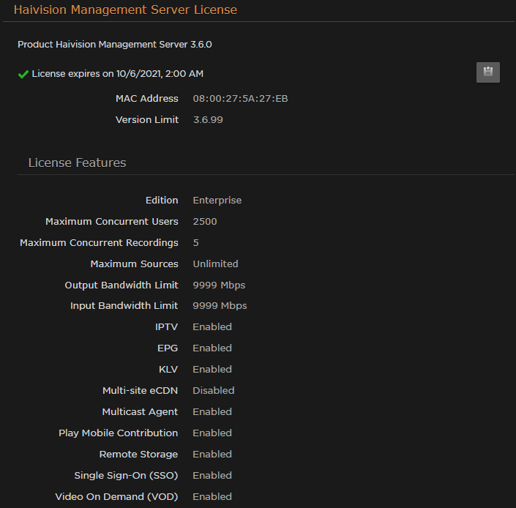Click the Multicast Agent label
This screenshot has height=508, width=516.
pos(140,412)
